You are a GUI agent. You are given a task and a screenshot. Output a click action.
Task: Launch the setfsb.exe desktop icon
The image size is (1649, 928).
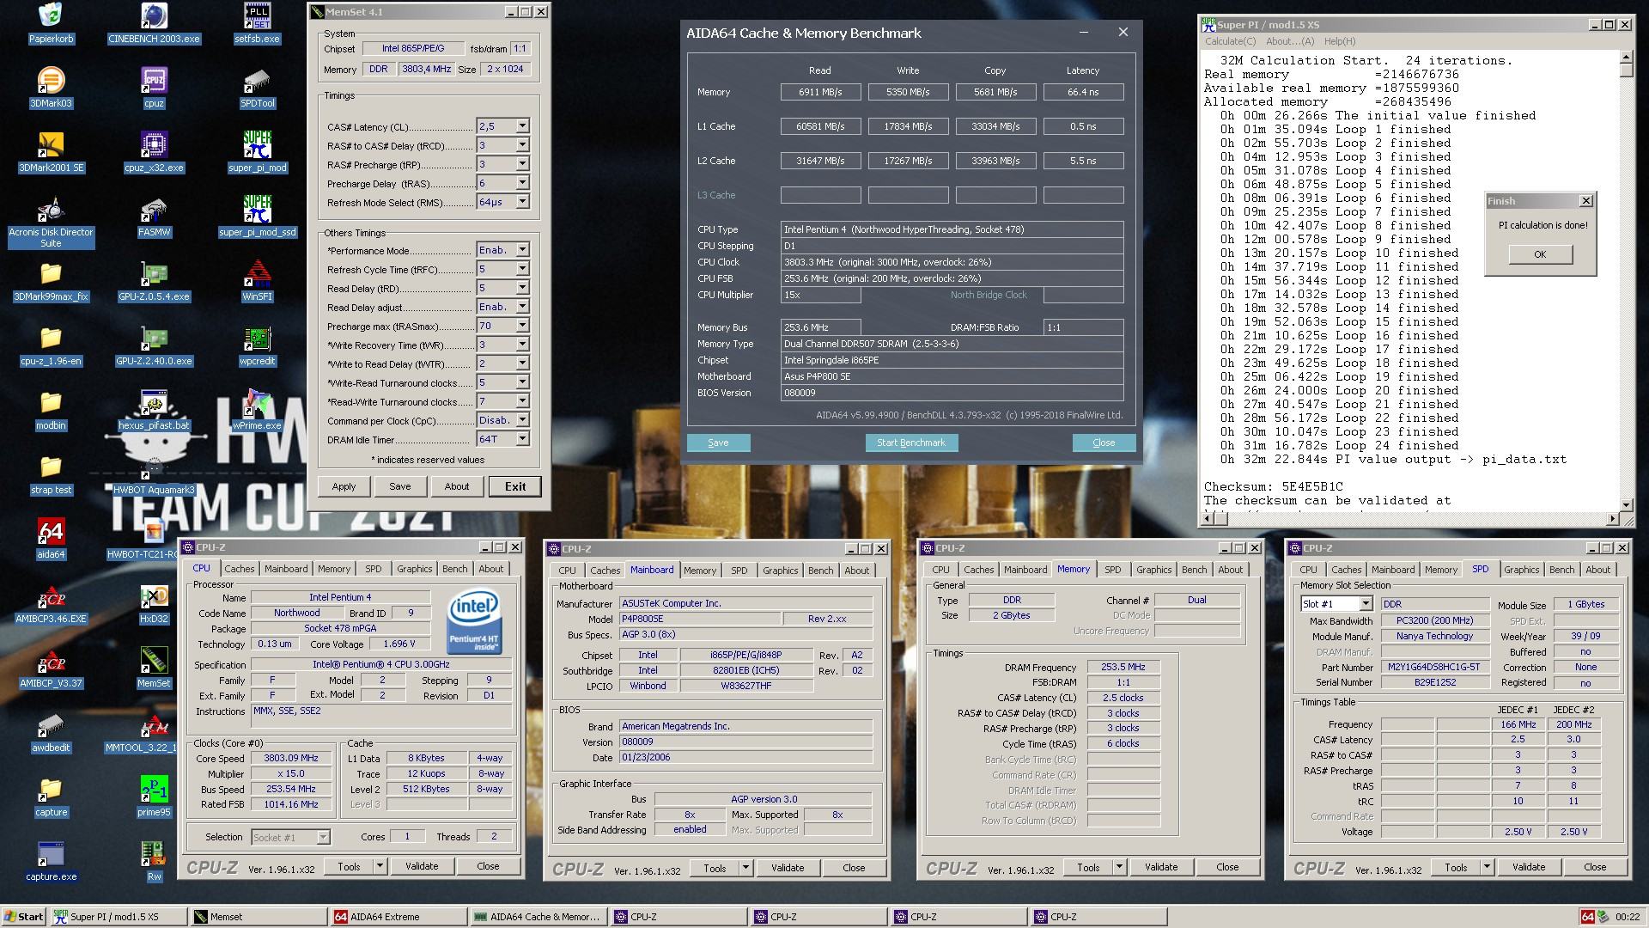point(257,17)
